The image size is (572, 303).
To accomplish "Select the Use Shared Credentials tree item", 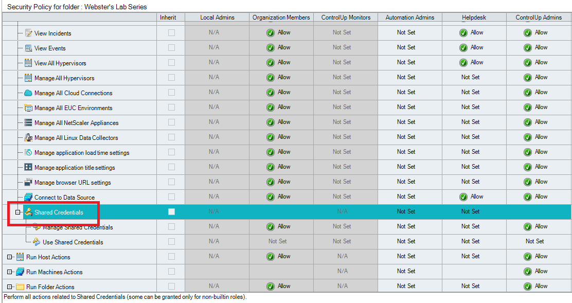I will coord(73,242).
